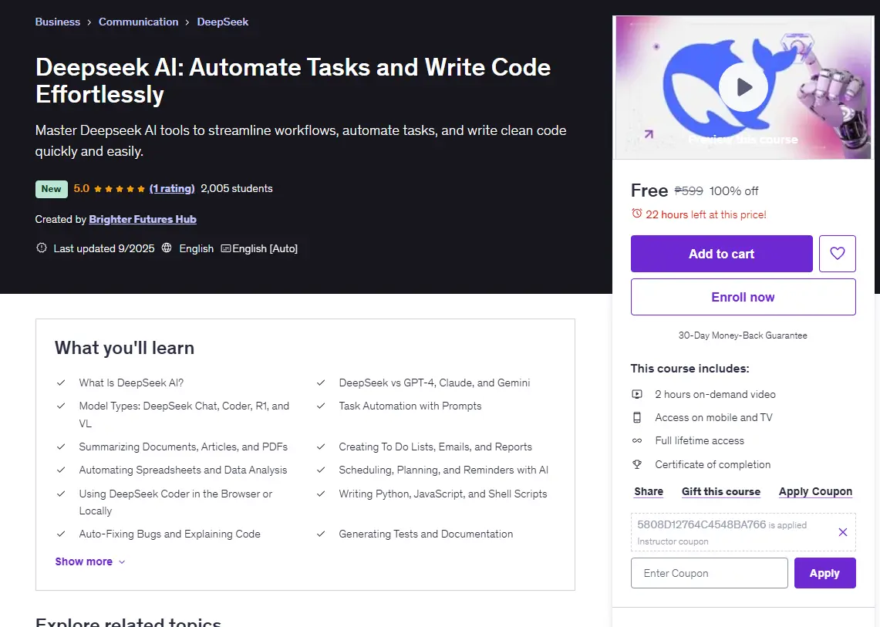
Task: Click the closed captions icon
Action: coord(226,248)
